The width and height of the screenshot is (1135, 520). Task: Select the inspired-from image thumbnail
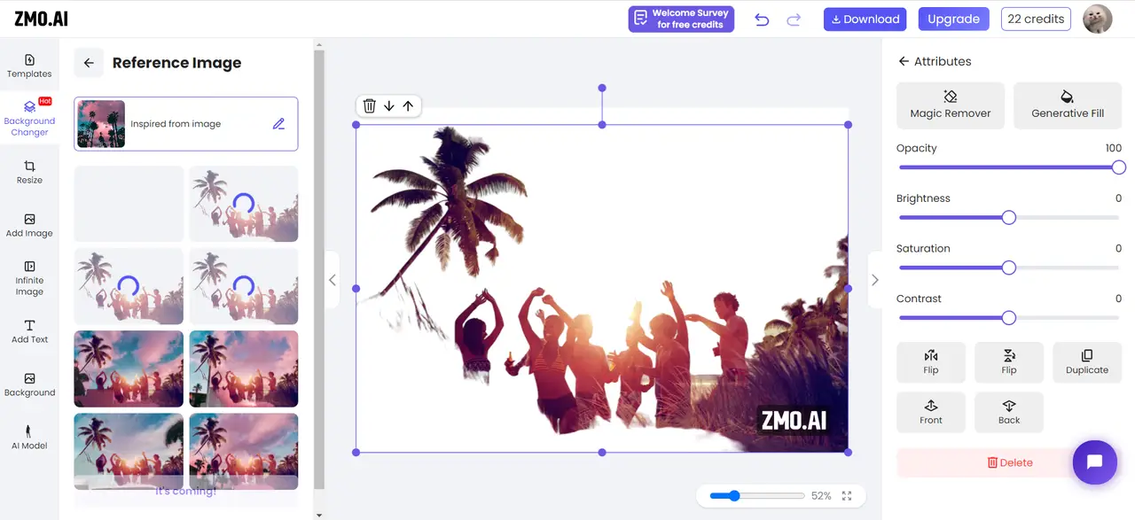(101, 124)
